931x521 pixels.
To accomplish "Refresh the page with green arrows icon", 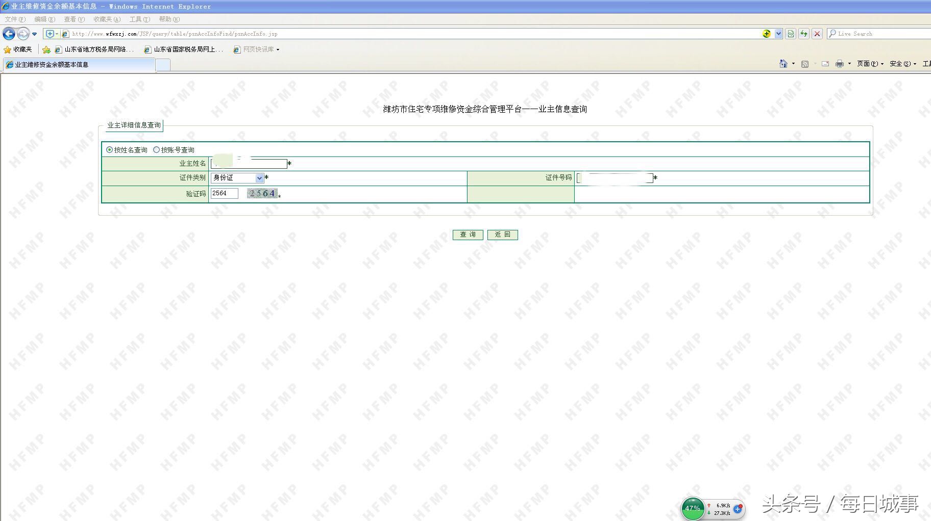I will coord(804,34).
